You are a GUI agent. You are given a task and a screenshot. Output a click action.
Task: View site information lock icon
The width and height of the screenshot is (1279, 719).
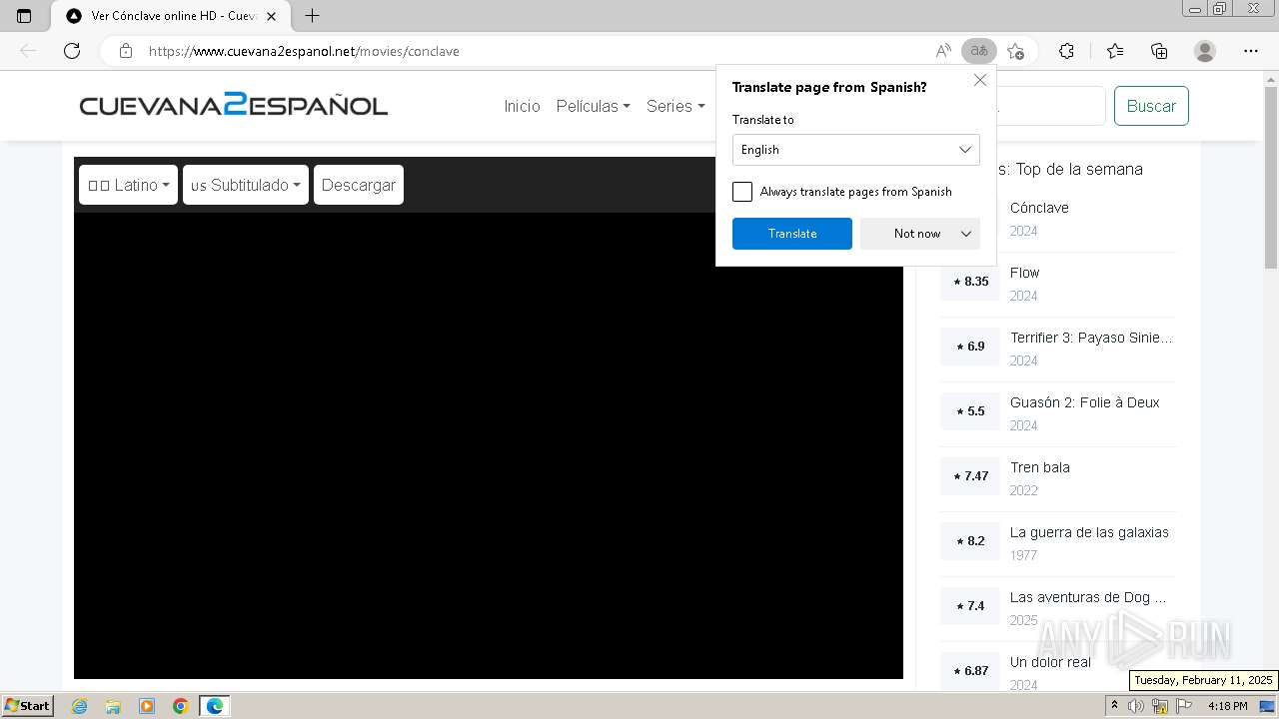point(125,51)
